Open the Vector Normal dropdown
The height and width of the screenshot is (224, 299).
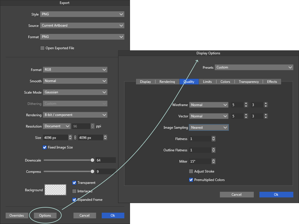pos(209,116)
